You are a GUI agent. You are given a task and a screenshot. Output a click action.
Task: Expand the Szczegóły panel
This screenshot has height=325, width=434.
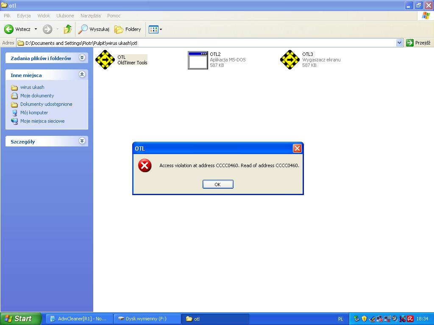tap(82, 141)
